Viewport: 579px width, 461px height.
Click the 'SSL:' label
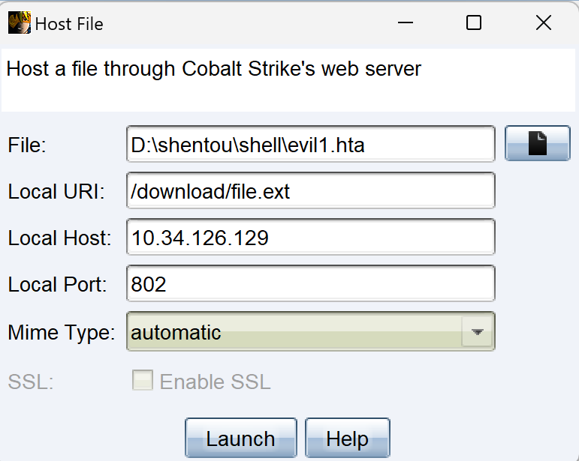[x=31, y=382]
